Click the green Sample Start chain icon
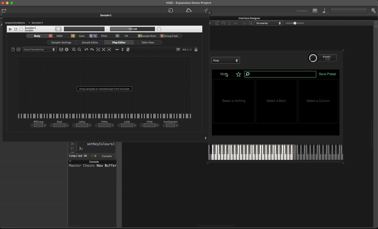Image resolution: width=378 pixels, height=229 pixels. point(139,36)
